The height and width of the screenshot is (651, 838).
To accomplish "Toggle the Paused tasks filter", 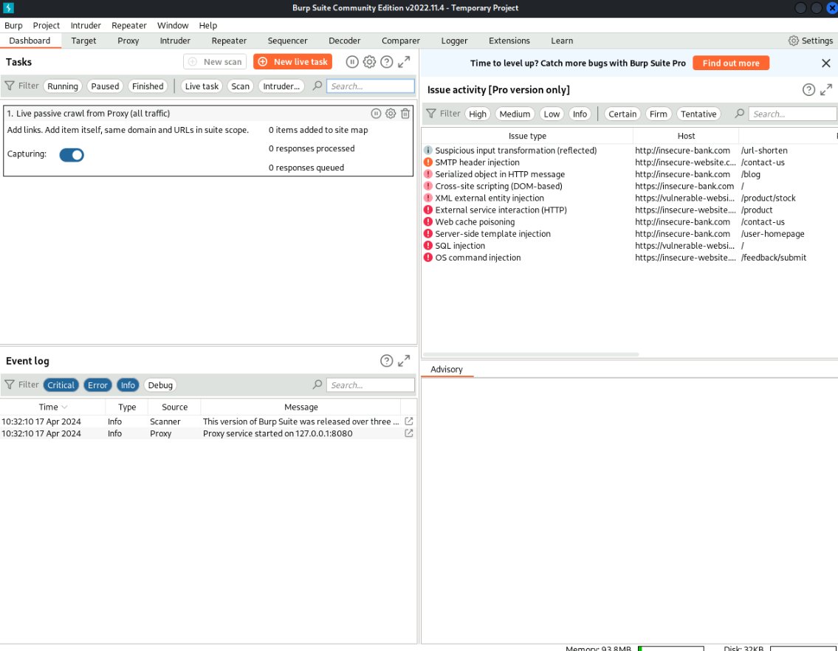I will pos(105,86).
